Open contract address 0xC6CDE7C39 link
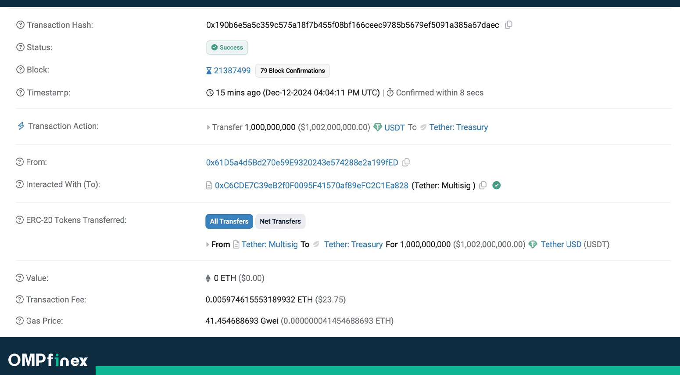The image size is (680, 375). pos(311,186)
